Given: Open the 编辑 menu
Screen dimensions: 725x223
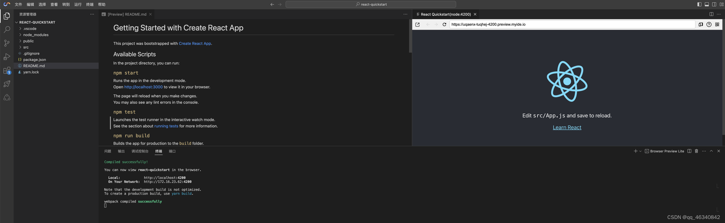Looking at the screenshot, I should 30,4.
